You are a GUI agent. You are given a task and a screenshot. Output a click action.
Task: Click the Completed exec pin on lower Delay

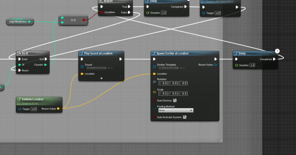coord(274,59)
